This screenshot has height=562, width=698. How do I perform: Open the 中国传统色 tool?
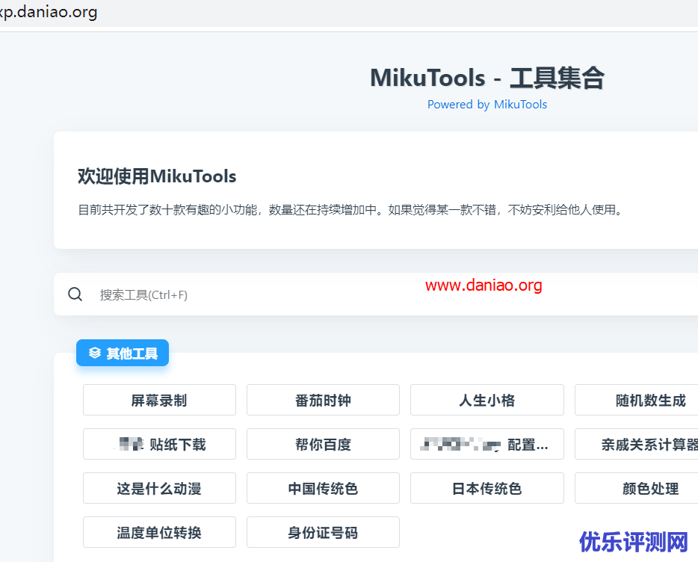point(323,488)
